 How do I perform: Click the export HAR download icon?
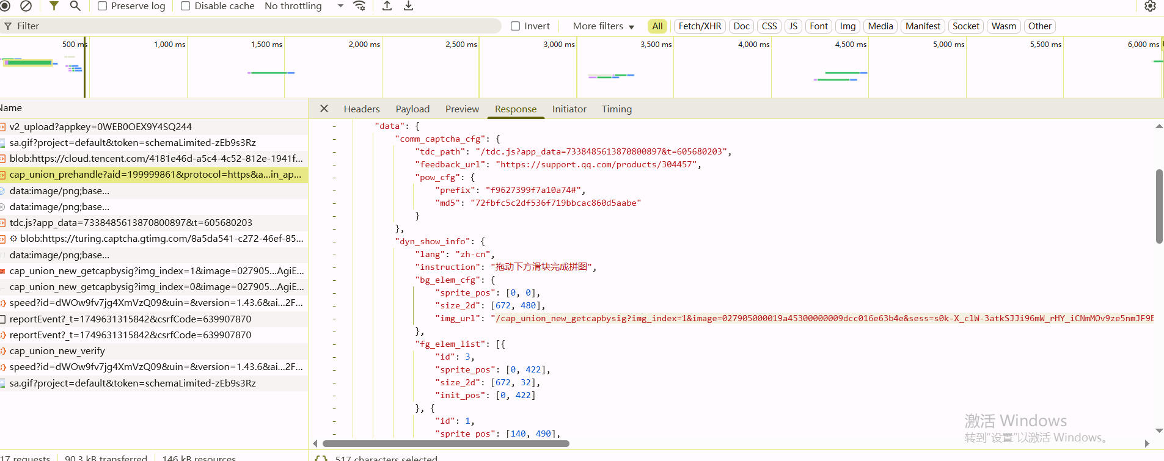pyautogui.click(x=409, y=6)
